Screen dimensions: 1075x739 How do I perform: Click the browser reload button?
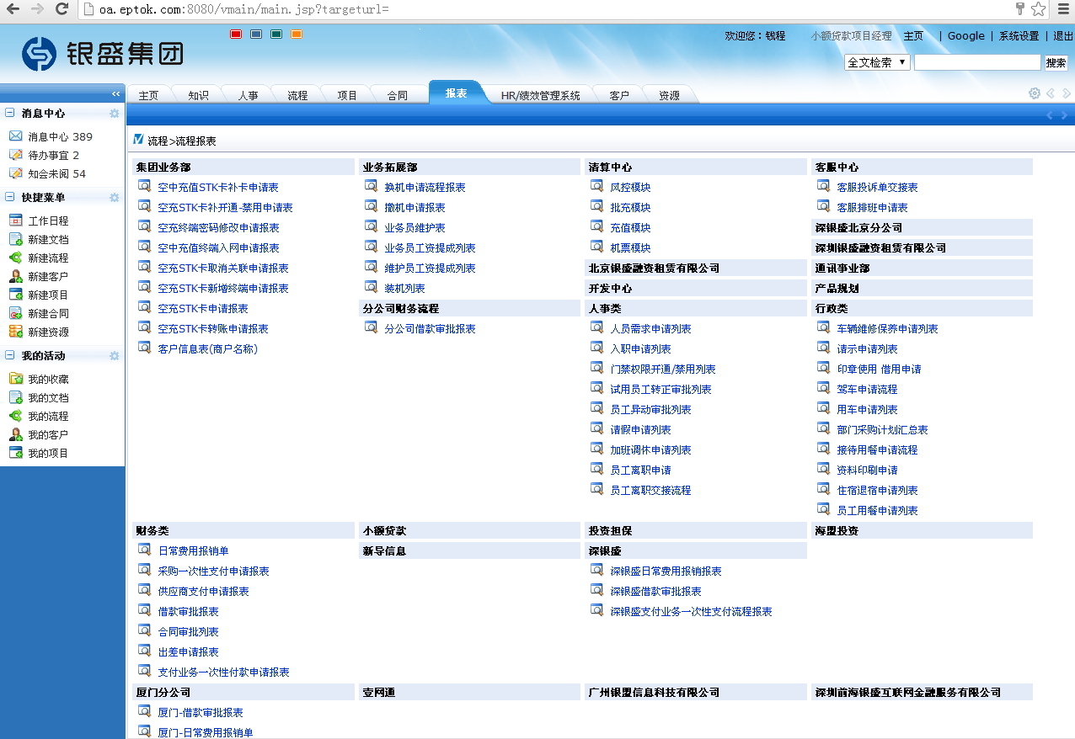(x=62, y=9)
